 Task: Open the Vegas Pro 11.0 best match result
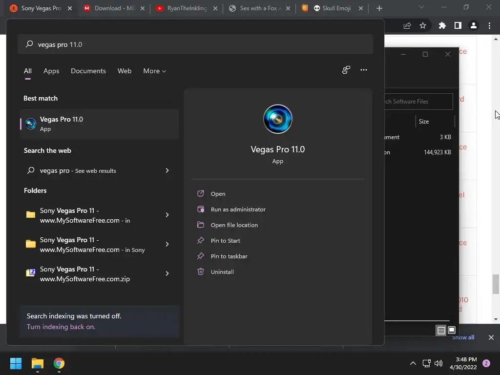pos(99,124)
